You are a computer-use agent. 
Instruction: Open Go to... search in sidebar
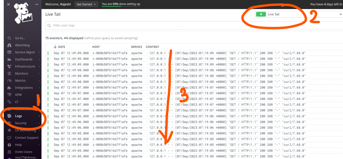[x=20, y=38]
